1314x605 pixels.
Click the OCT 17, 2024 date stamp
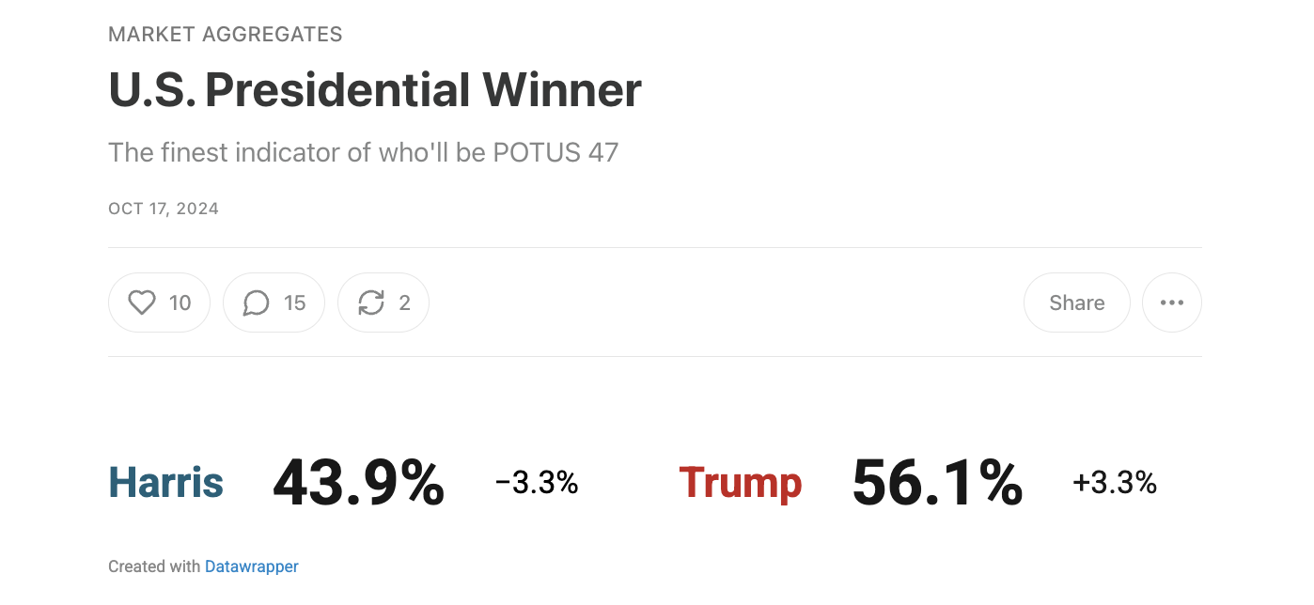click(x=164, y=209)
